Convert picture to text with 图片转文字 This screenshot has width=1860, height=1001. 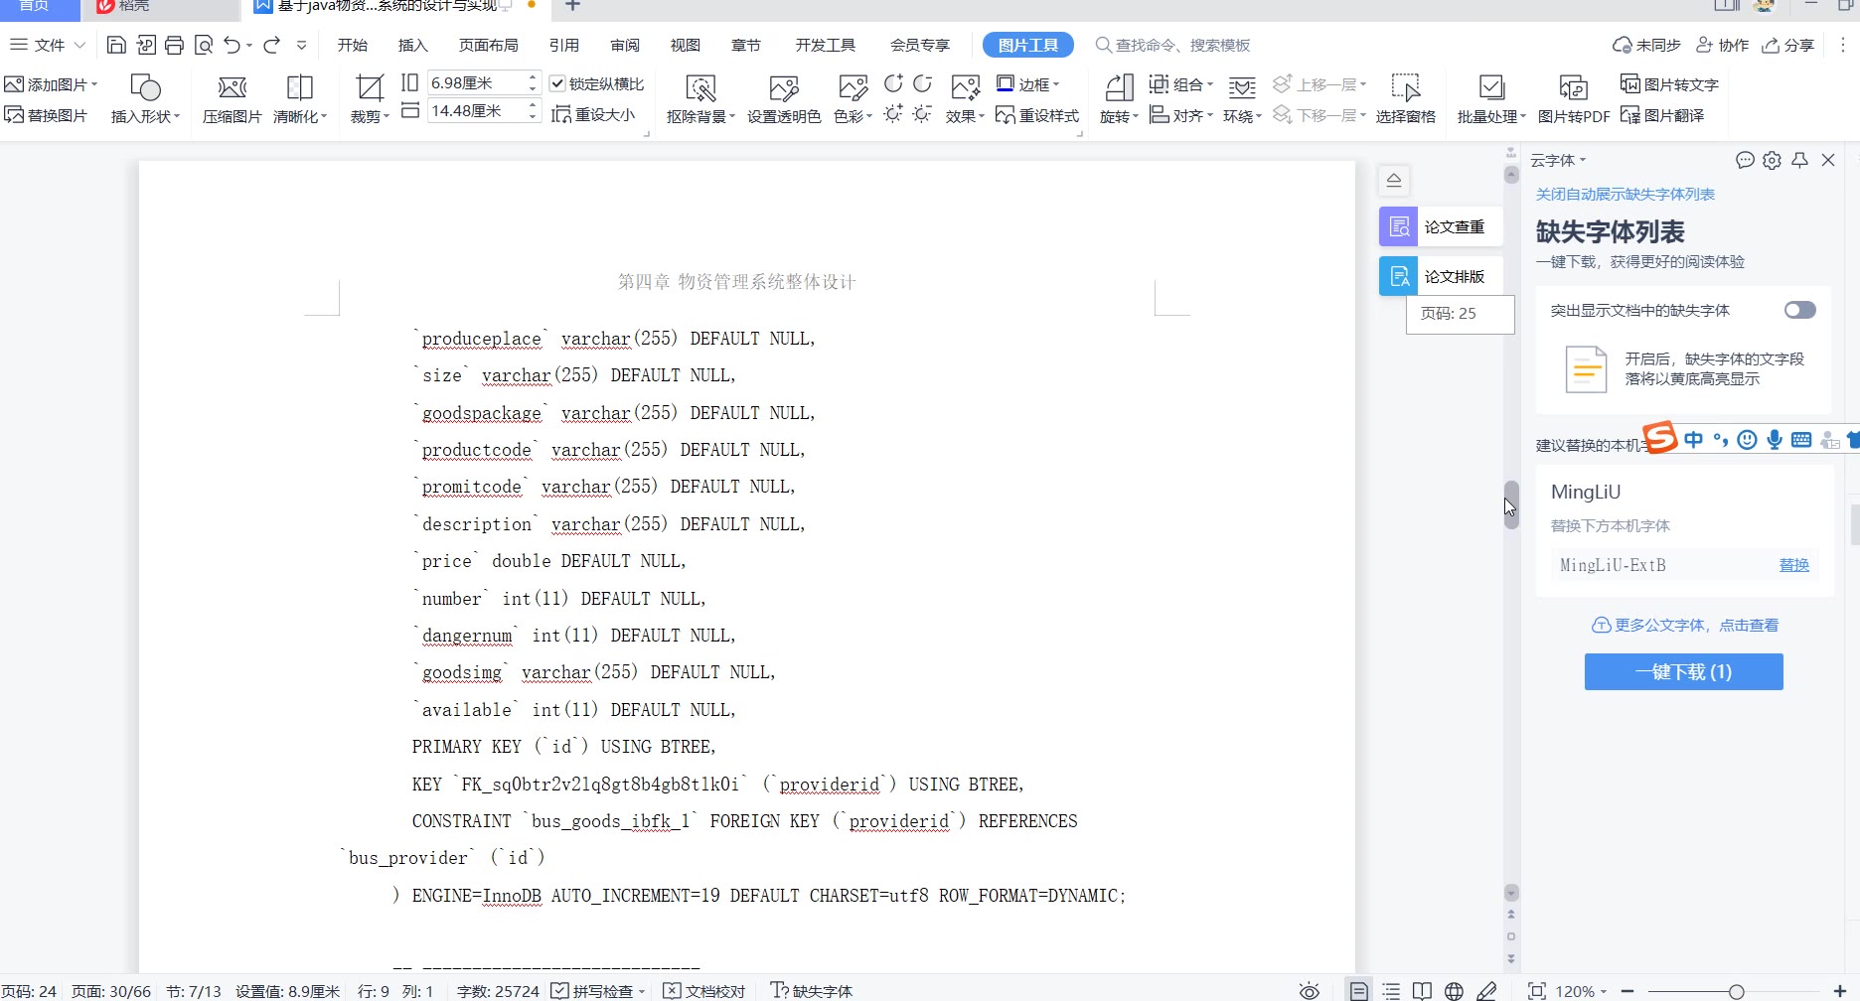[1669, 84]
